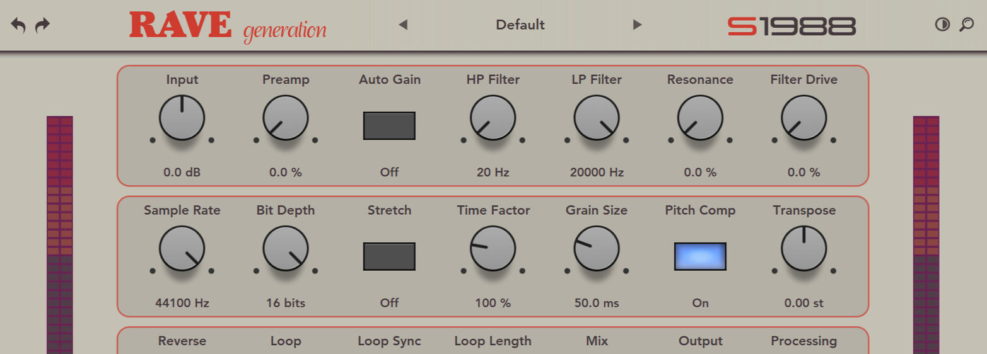Click the undo arrow icon
Image resolution: width=987 pixels, height=354 pixels.
(x=18, y=25)
